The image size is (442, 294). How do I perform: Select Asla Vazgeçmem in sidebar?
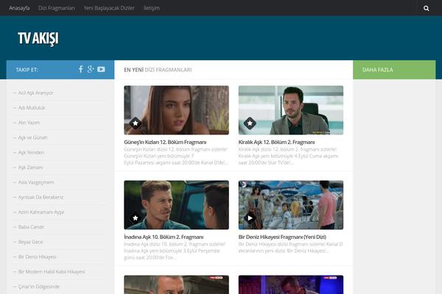click(36, 182)
